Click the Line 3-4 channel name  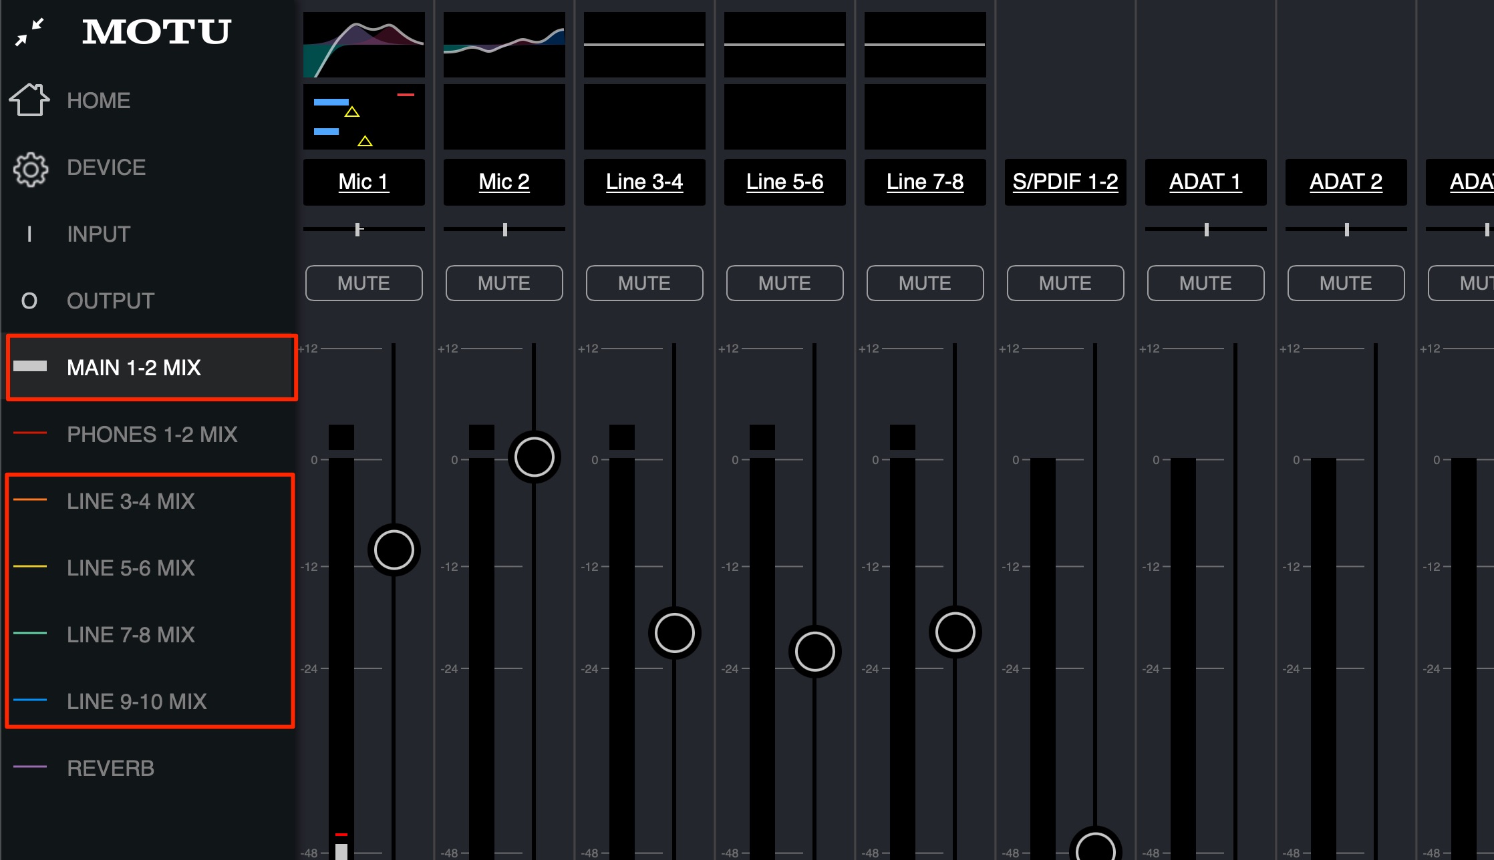(x=645, y=182)
